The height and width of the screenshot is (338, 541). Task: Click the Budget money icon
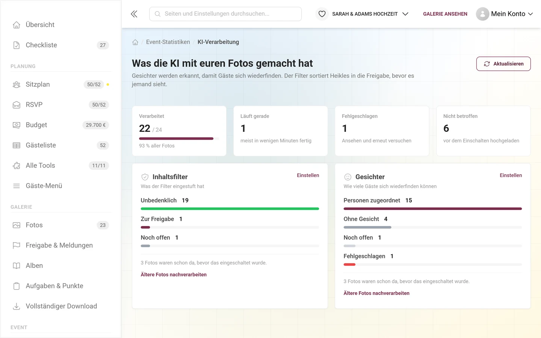pos(17,125)
